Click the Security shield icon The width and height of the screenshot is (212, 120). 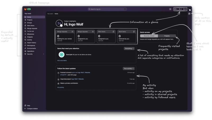pos(25,54)
